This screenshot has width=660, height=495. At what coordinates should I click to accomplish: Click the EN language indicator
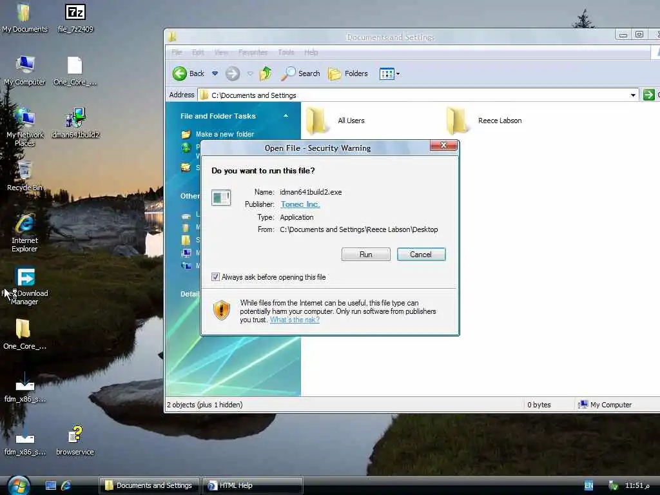(x=588, y=486)
